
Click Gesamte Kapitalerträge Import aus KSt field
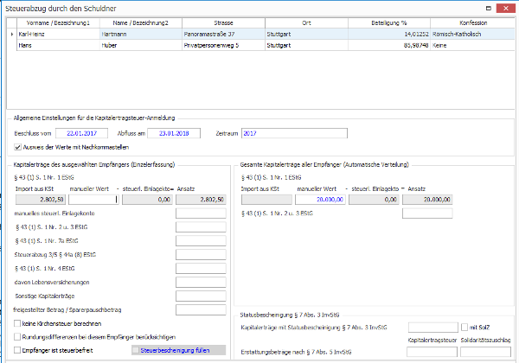click(266, 200)
